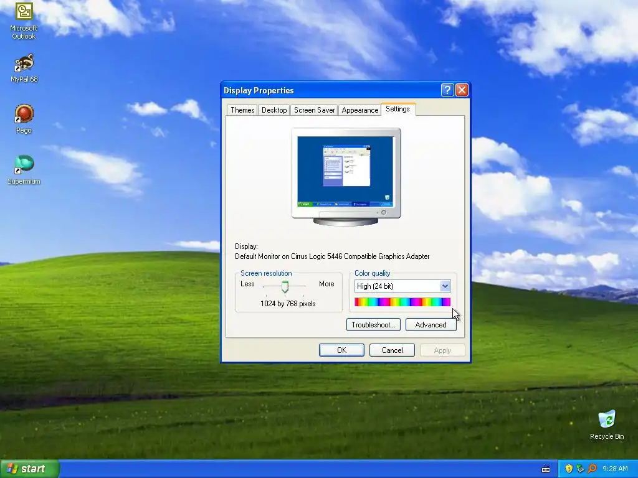Click the Troubleshoot... button

[x=373, y=324]
